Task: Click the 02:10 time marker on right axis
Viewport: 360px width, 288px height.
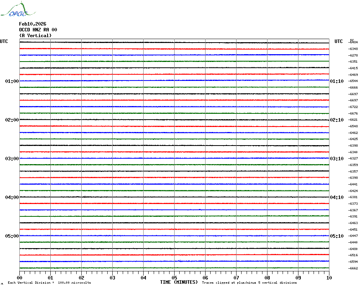Action: (336, 120)
